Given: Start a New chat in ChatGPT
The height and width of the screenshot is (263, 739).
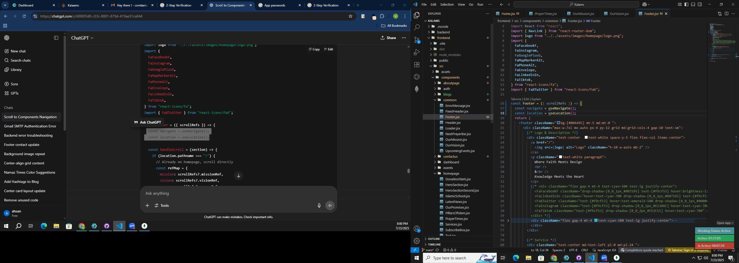Looking at the screenshot, I should (x=18, y=51).
